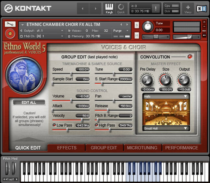The width and height of the screenshot is (210, 183).
Task: Select previous preset arrow beside instrument name
Action: (121, 25)
